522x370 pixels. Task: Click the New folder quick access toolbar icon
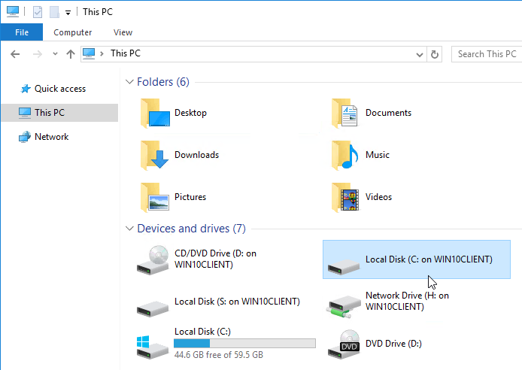tap(54, 12)
